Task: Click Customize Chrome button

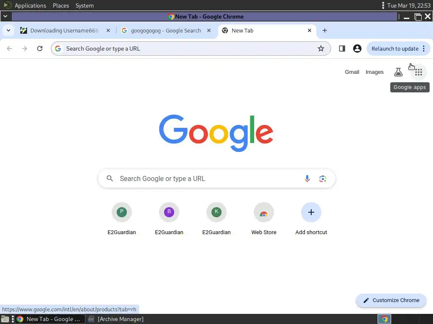Action: coord(391,300)
